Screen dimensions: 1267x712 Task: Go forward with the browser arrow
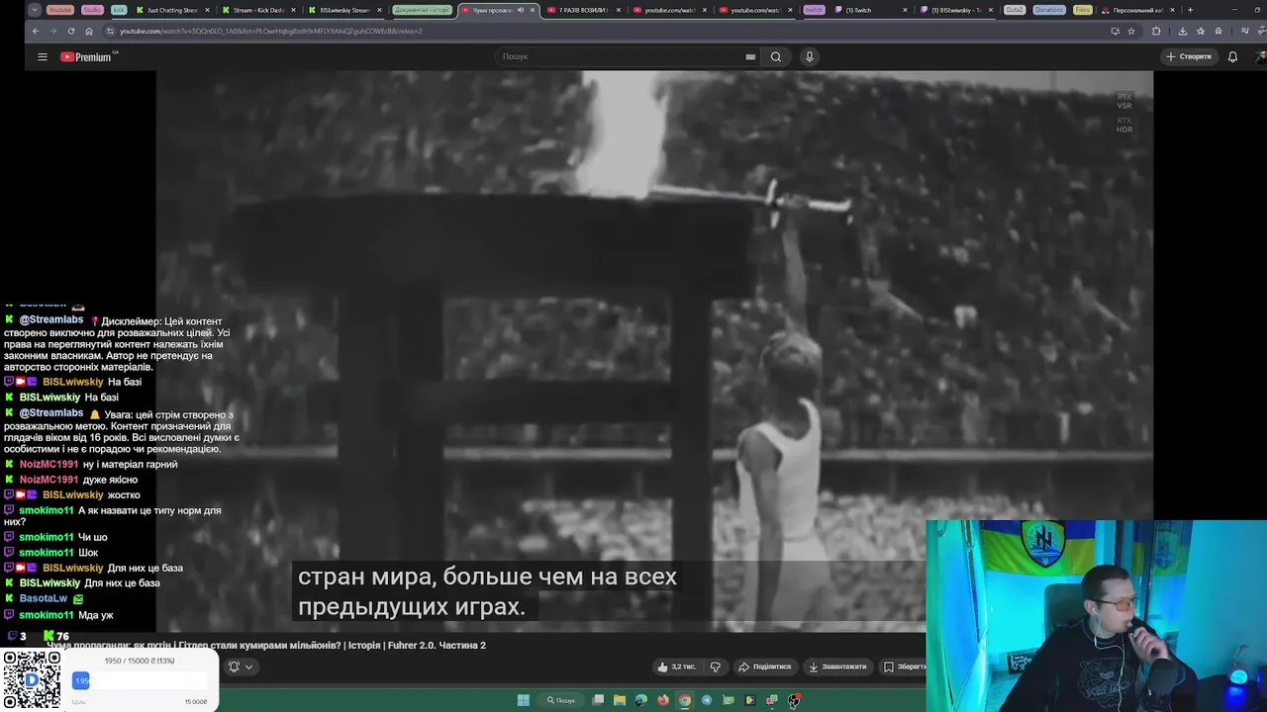pos(52,31)
